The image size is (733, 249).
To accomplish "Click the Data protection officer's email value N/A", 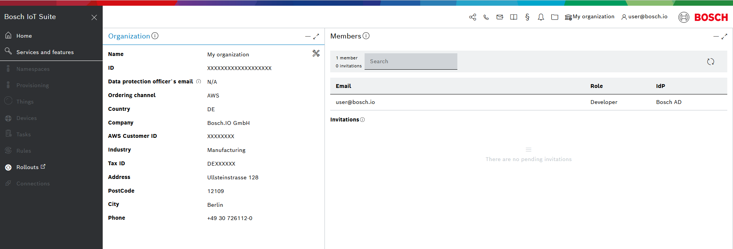I will point(212,82).
